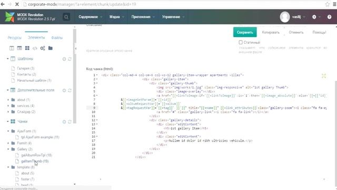The width and height of the screenshot is (337, 190).
Task: Click the Сохранить button
Action: point(245,32)
